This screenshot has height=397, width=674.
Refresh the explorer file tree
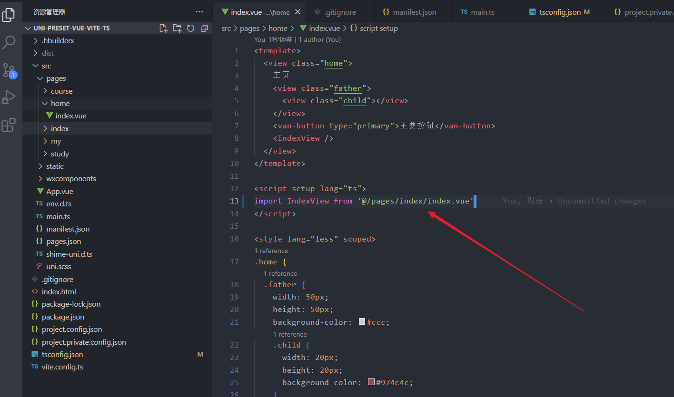click(190, 28)
